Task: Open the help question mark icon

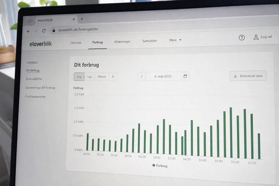Action: pyautogui.click(x=242, y=38)
